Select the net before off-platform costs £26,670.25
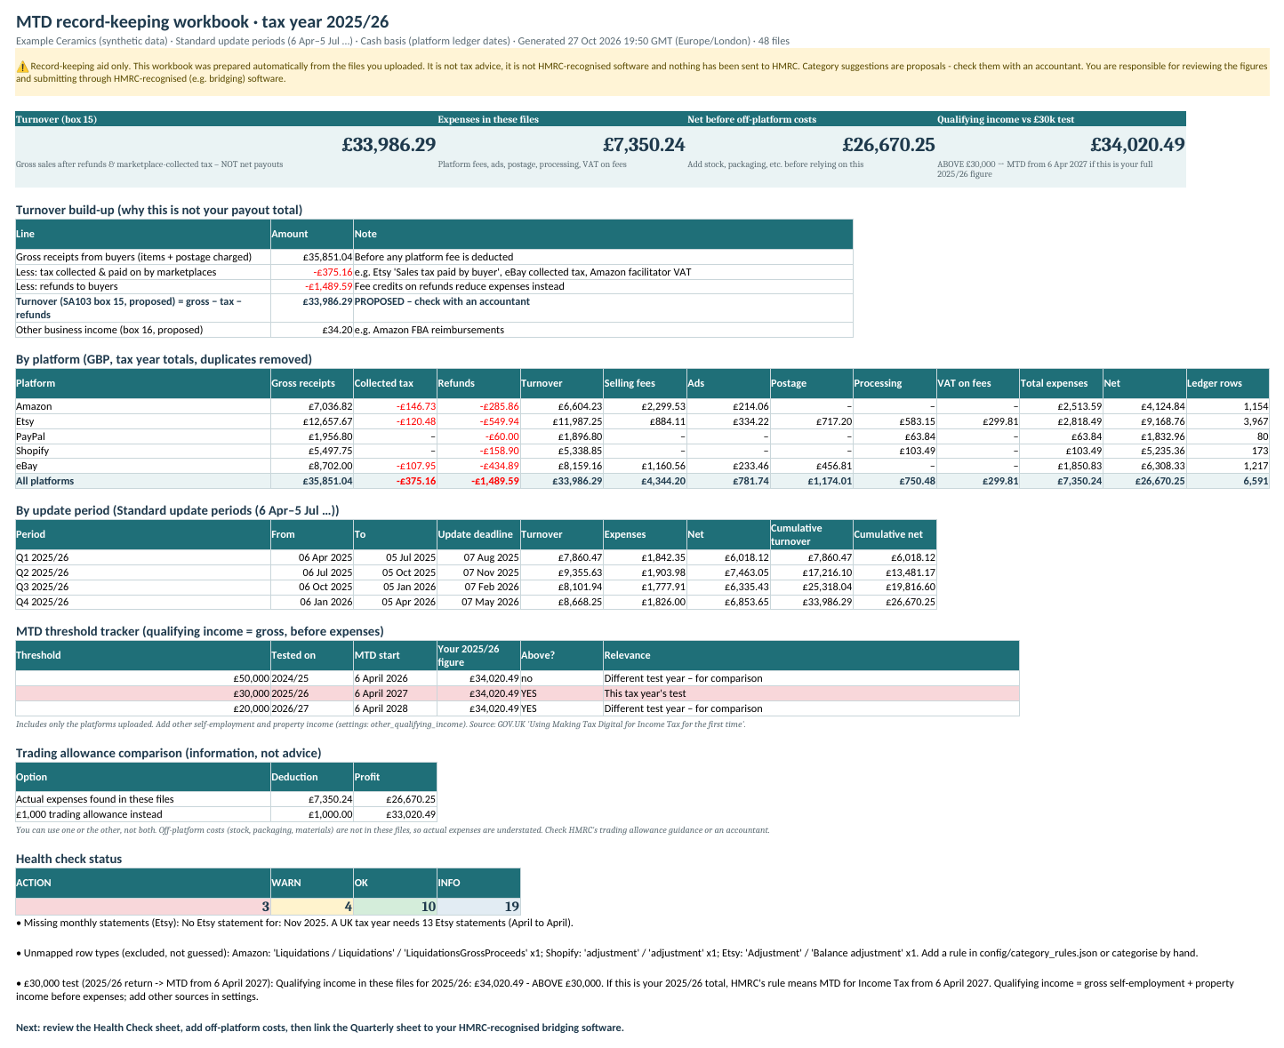Viewport: 1284px width, 1048px height. point(888,144)
